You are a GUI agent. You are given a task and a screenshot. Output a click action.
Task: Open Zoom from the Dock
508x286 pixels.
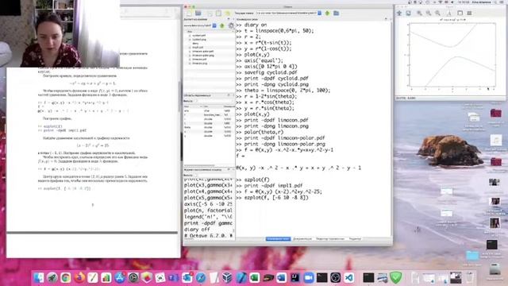(309, 277)
